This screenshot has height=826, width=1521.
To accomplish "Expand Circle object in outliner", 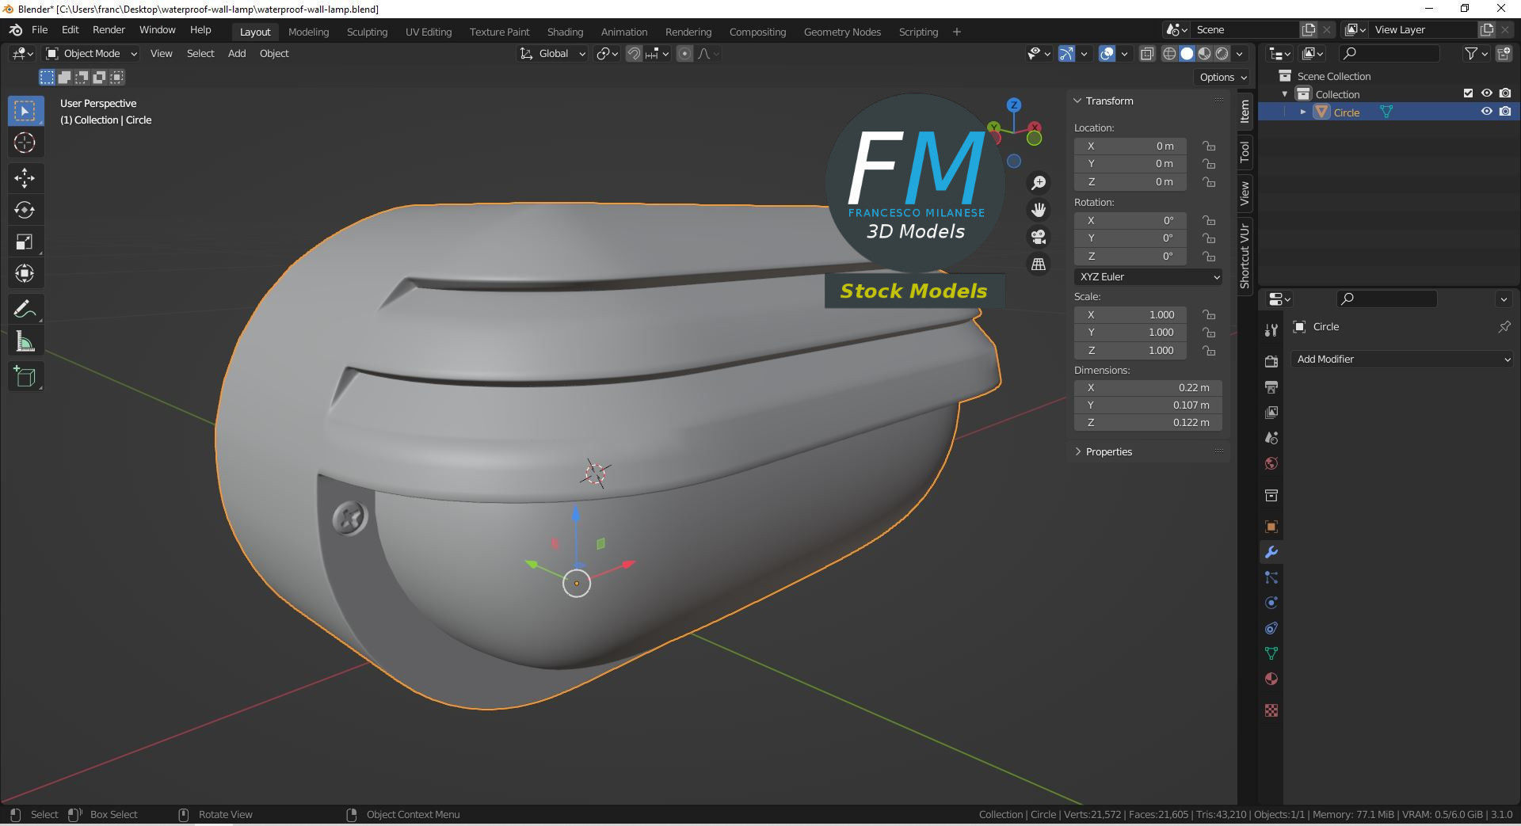I will tap(1303, 112).
